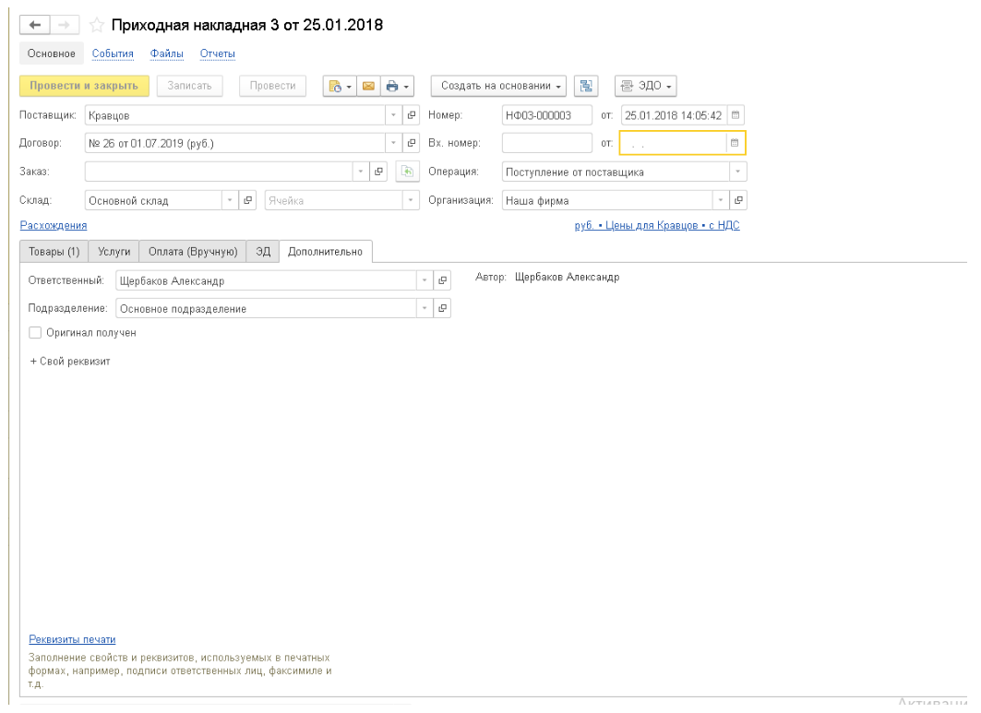Click the envelope send-by-email icon
The height and width of the screenshot is (713, 981).
(368, 86)
